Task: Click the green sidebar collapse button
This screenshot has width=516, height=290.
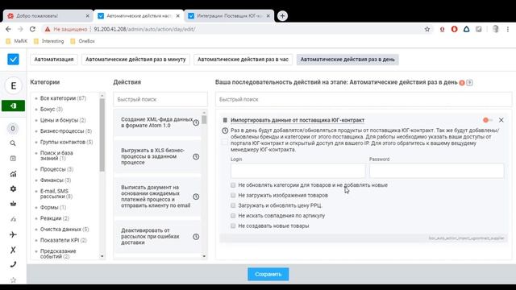Action: (13, 106)
